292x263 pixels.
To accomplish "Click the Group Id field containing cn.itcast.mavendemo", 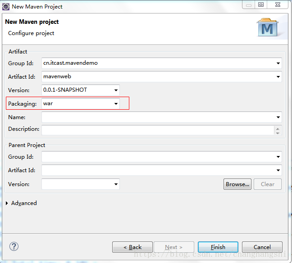I will [x=162, y=63].
